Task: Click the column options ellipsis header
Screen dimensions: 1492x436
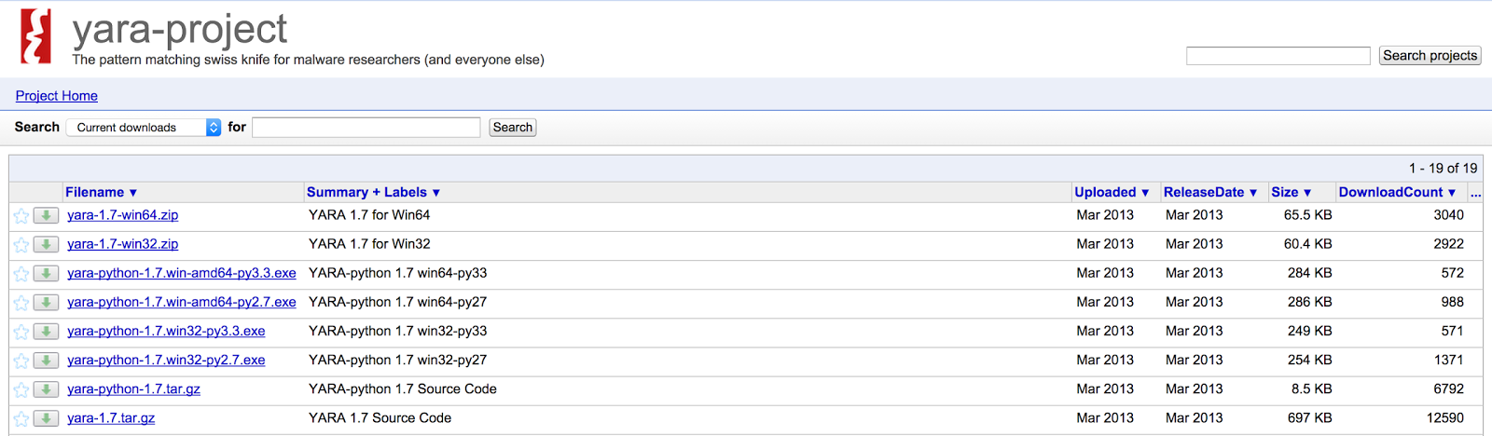Action: pyautogui.click(x=1475, y=192)
